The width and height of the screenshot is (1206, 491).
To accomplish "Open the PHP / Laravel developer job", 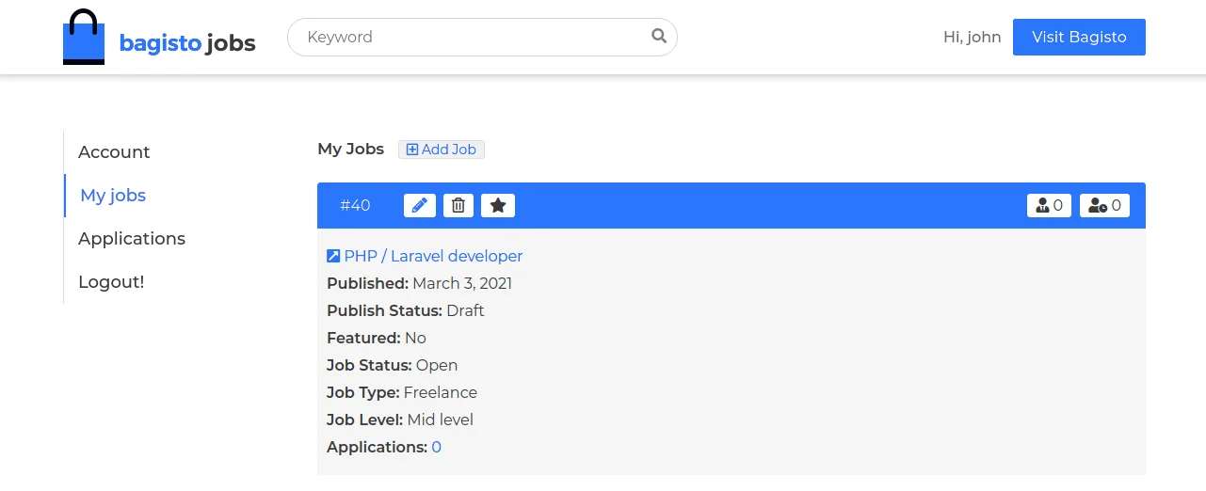I will coord(433,256).
